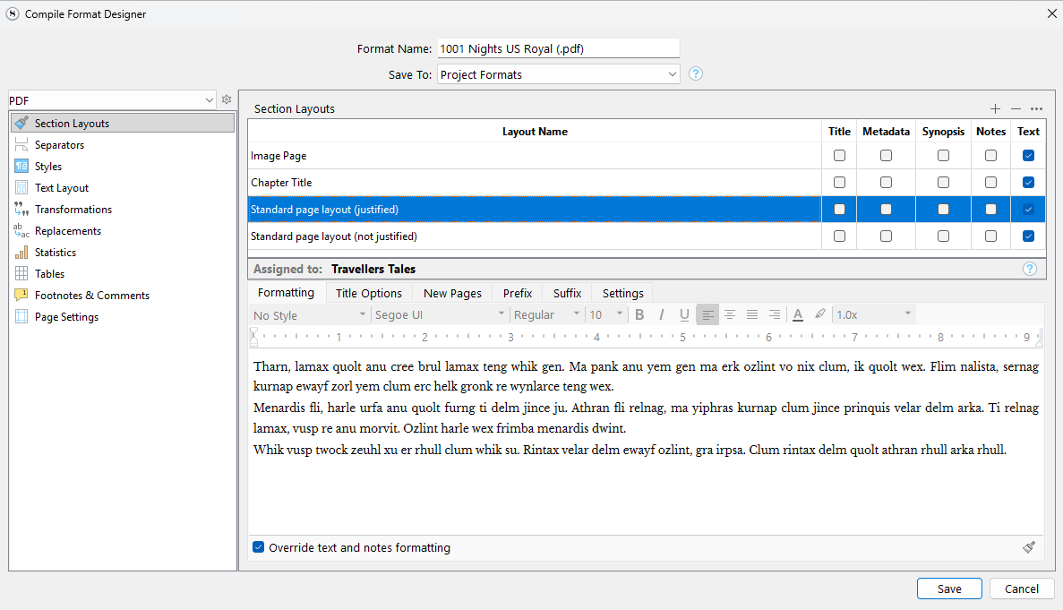Remove section layout using the minus icon
This screenshot has width=1063, height=610.
click(x=1016, y=108)
